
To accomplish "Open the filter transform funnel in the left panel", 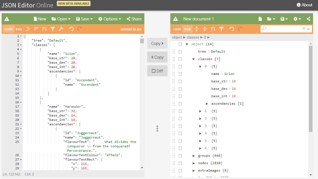I will tap(52, 29).
